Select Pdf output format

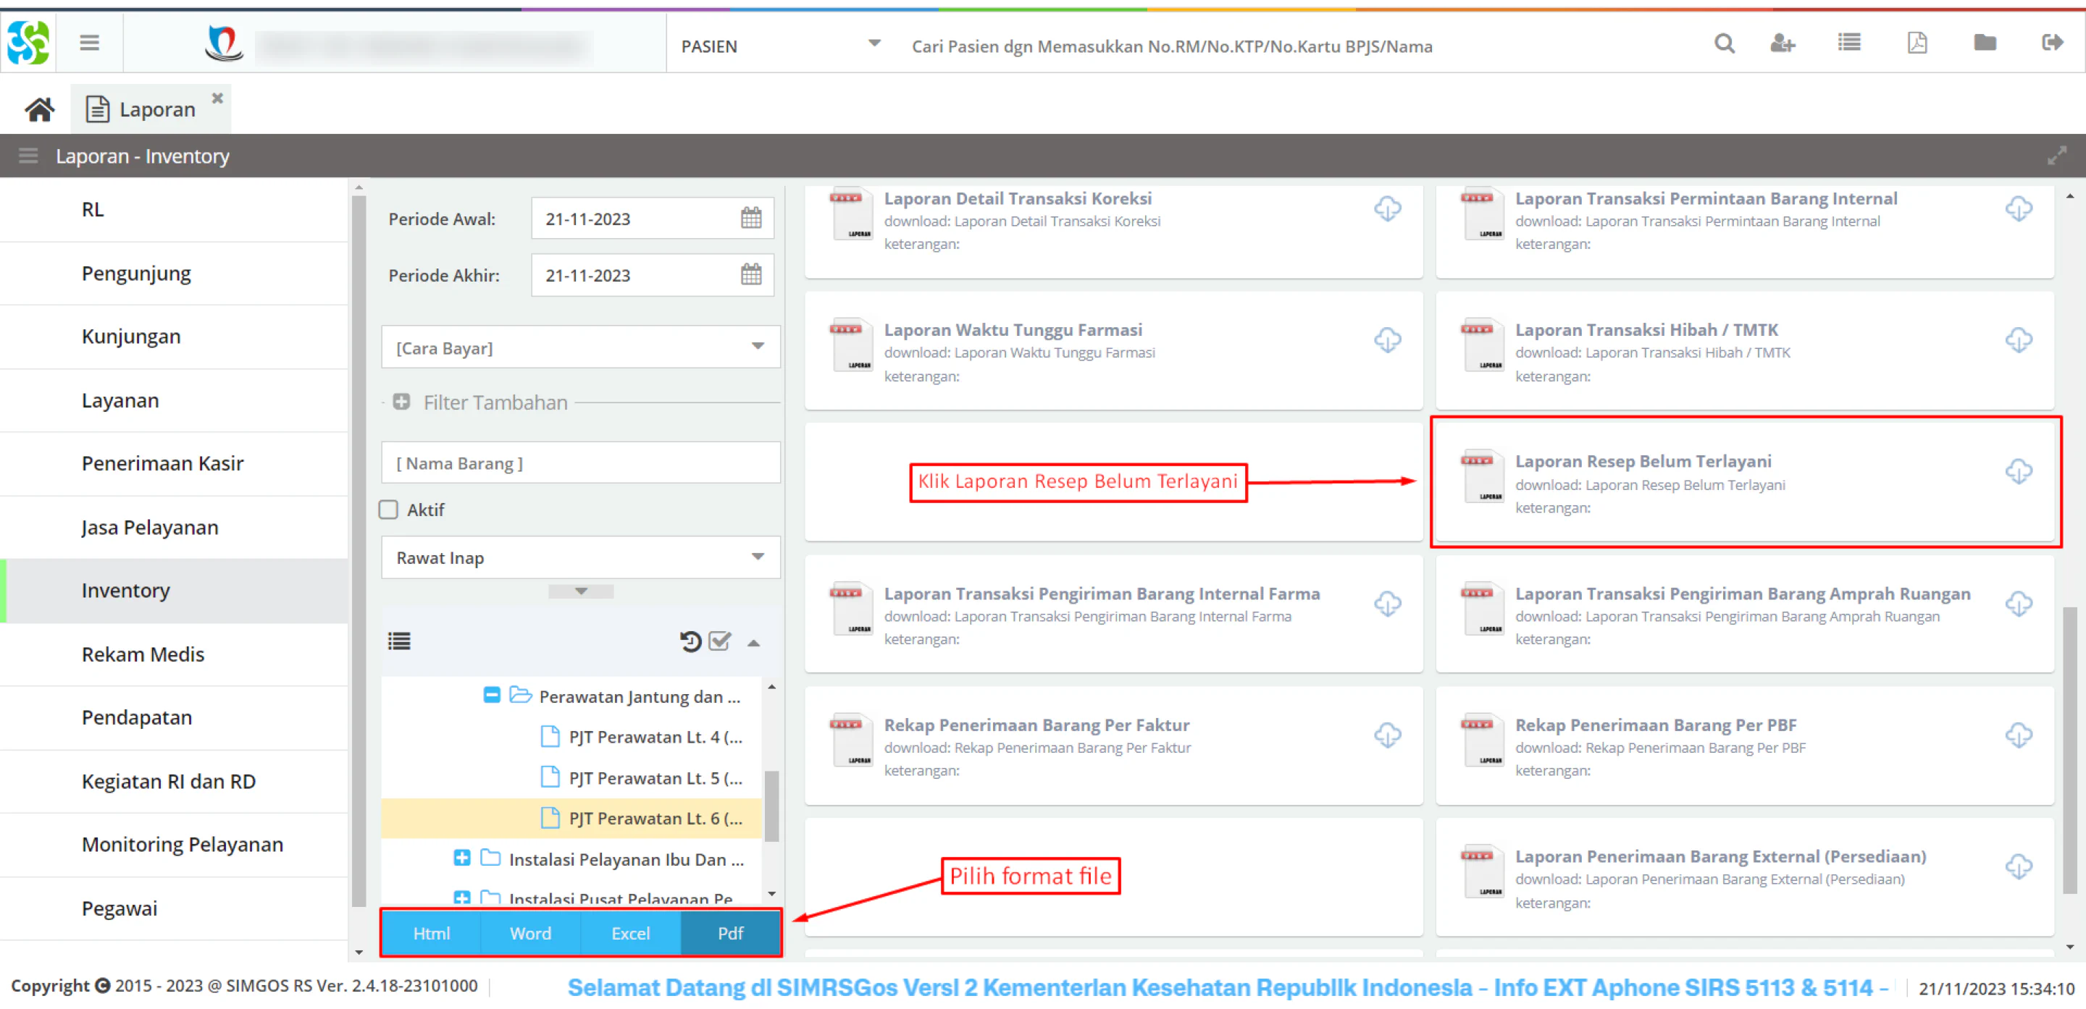click(x=730, y=933)
